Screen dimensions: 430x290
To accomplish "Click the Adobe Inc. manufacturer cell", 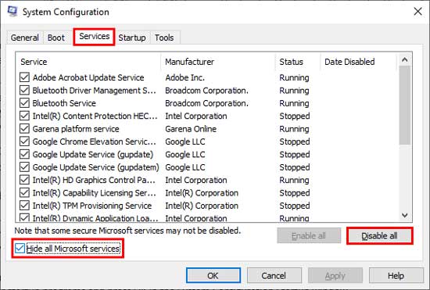I will (185, 77).
